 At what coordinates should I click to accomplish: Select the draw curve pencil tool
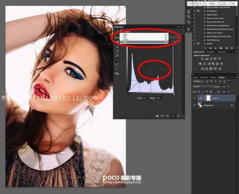coord(117,65)
